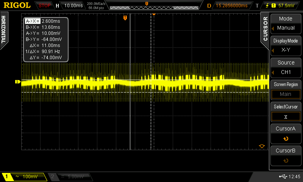
Task: Change DisplayMode X-Y setting
Action: tap(286, 45)
